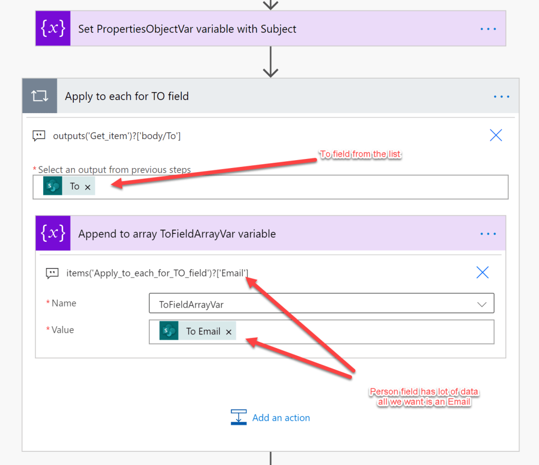Click the SharePoint icon on To Email token

169,331
